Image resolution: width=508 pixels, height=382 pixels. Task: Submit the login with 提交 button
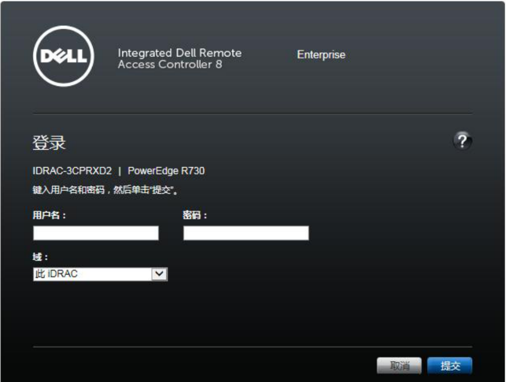tap(450, 366)
